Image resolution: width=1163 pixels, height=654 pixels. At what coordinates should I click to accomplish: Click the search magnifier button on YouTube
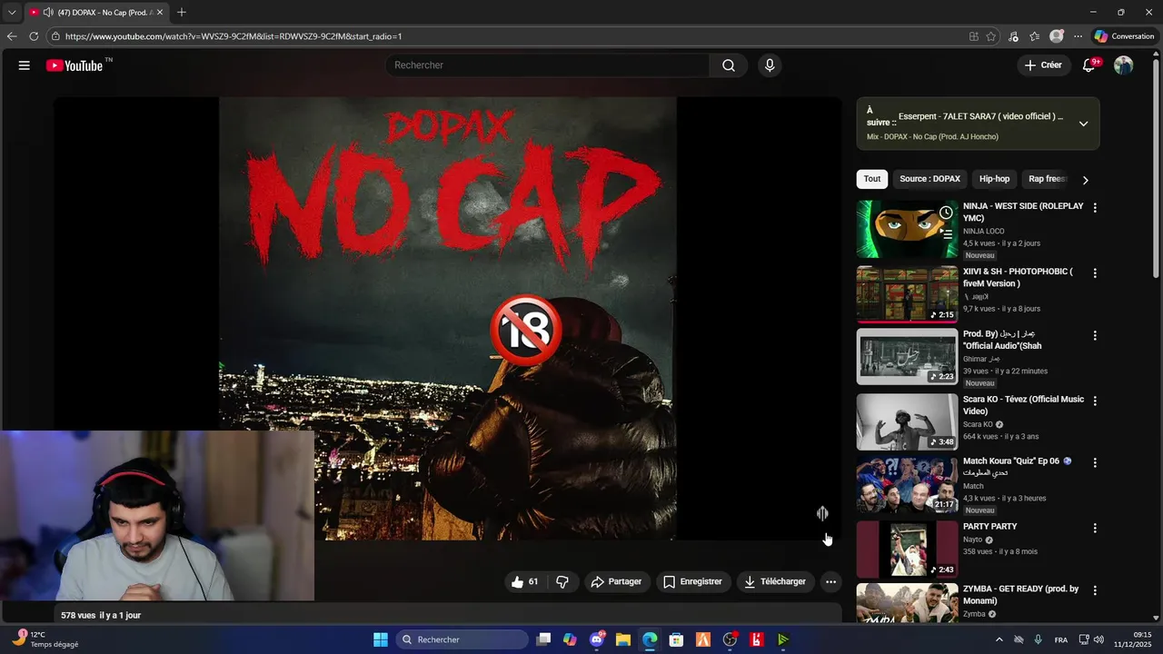[729, 65]
